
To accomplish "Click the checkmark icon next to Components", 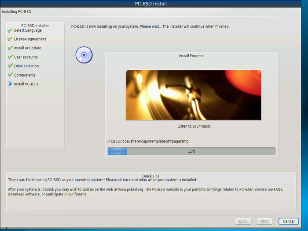I will 10,75.
